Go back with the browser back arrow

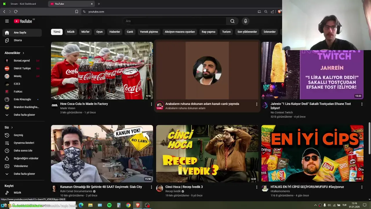[x=4, y=12]
